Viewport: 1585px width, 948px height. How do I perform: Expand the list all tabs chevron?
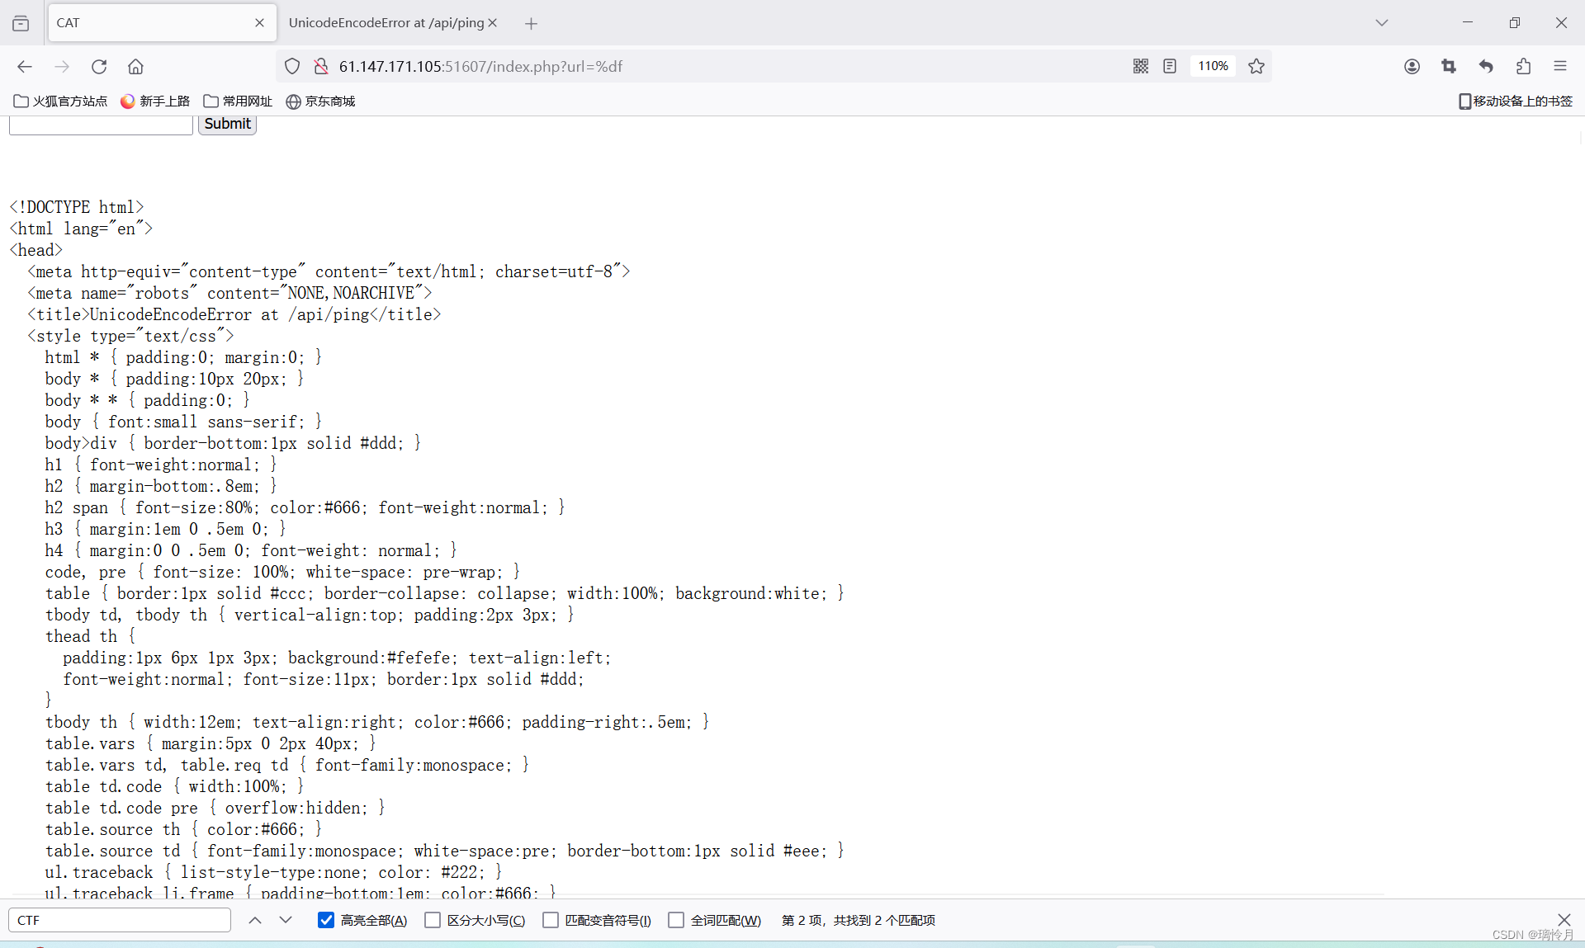point(1382,22)
